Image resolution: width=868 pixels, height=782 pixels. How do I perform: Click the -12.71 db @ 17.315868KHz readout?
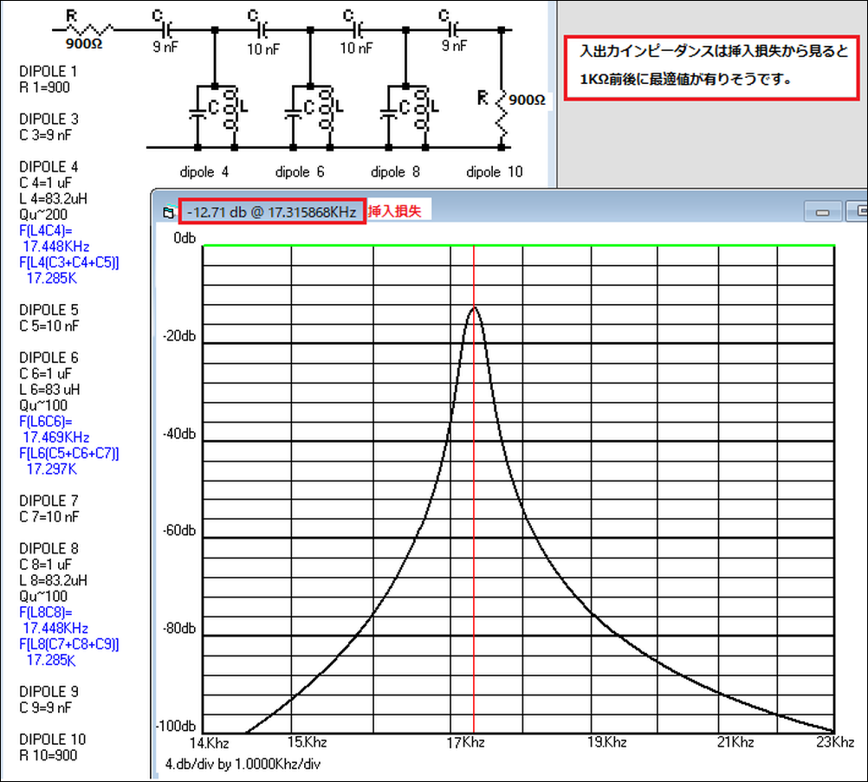pos(271,212)
